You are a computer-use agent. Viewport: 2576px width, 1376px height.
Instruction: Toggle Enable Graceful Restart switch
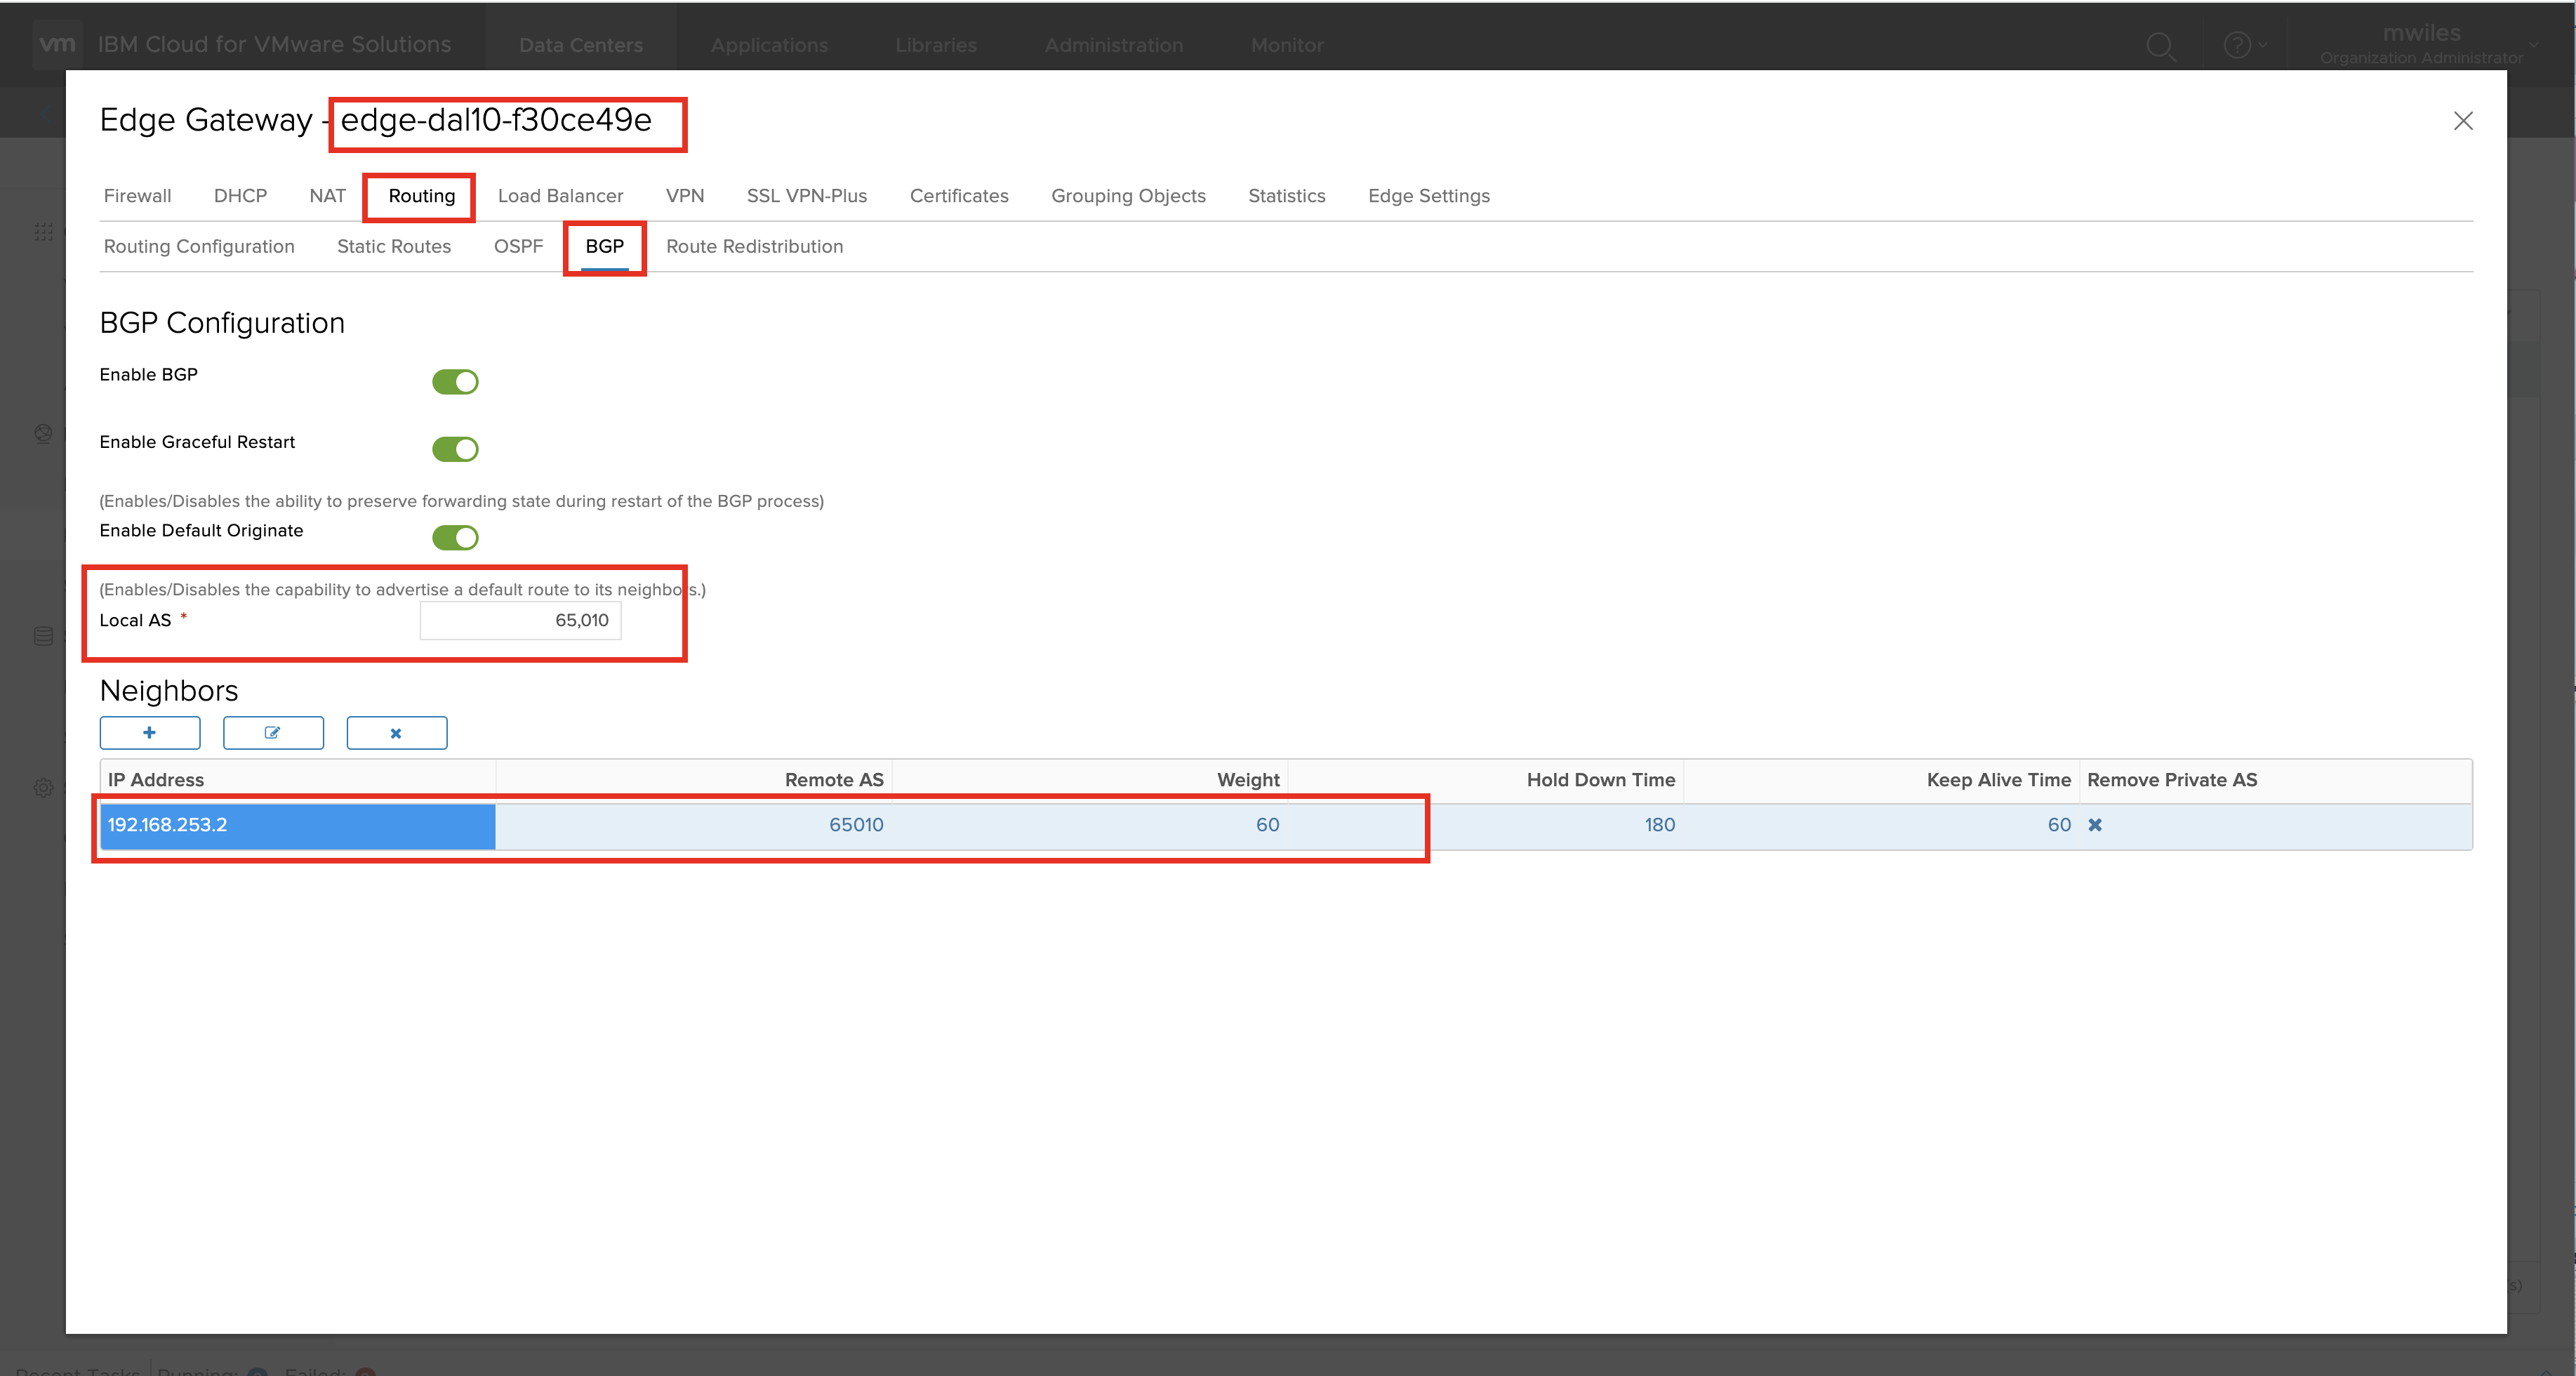point(455,449)
